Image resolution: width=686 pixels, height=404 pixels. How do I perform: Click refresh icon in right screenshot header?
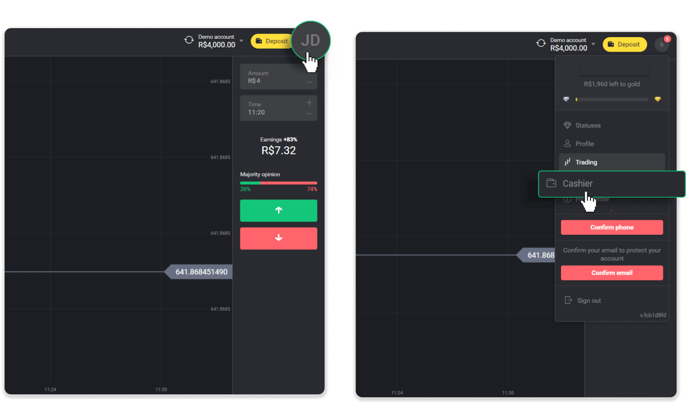coord(541,44)
